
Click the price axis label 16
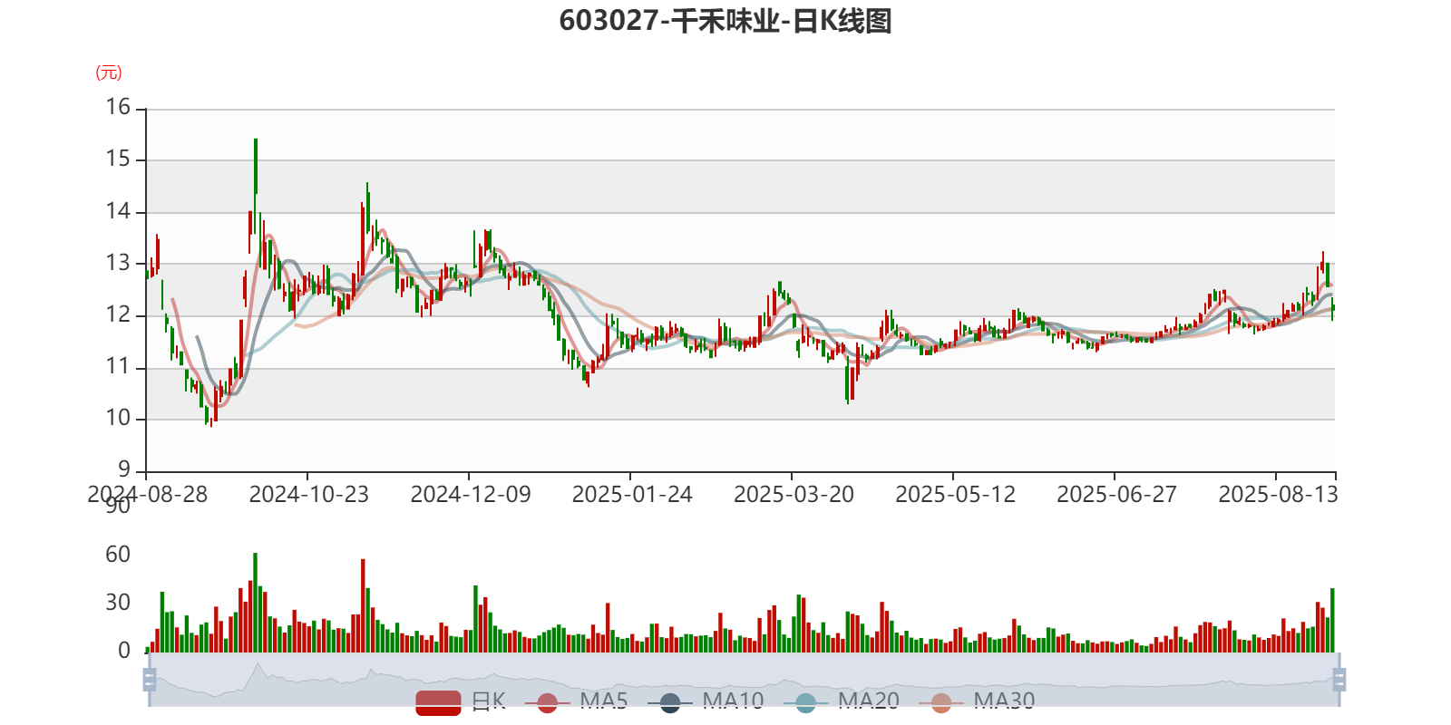[x=118, y=107]
